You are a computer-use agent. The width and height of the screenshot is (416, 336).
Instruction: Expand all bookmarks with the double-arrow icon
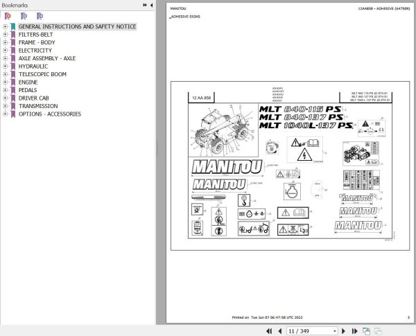(145, 5)
